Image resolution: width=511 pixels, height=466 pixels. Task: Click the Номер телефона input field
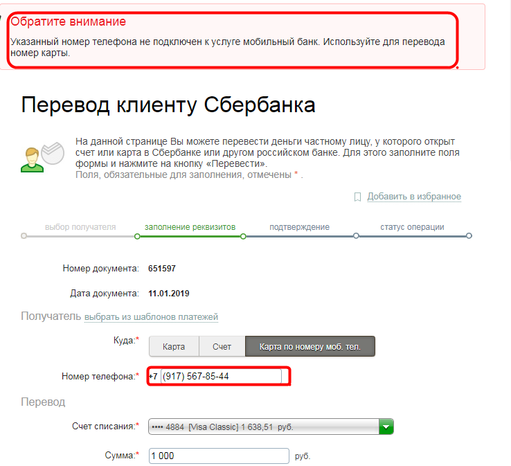pyautogui.click(x=221, y=377)
